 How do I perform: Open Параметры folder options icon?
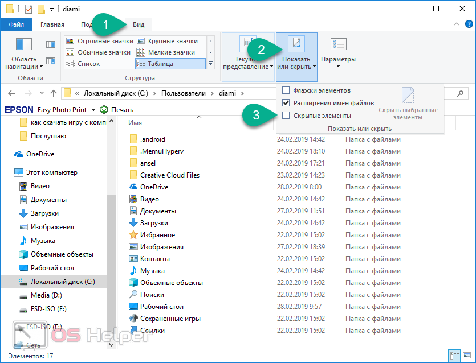338,52
